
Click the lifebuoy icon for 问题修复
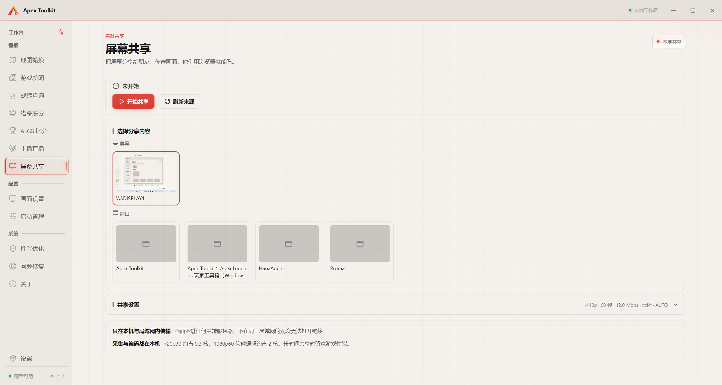[13, 266]
